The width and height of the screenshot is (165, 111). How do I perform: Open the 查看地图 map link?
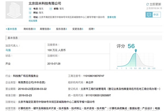(x=111, y=17)
